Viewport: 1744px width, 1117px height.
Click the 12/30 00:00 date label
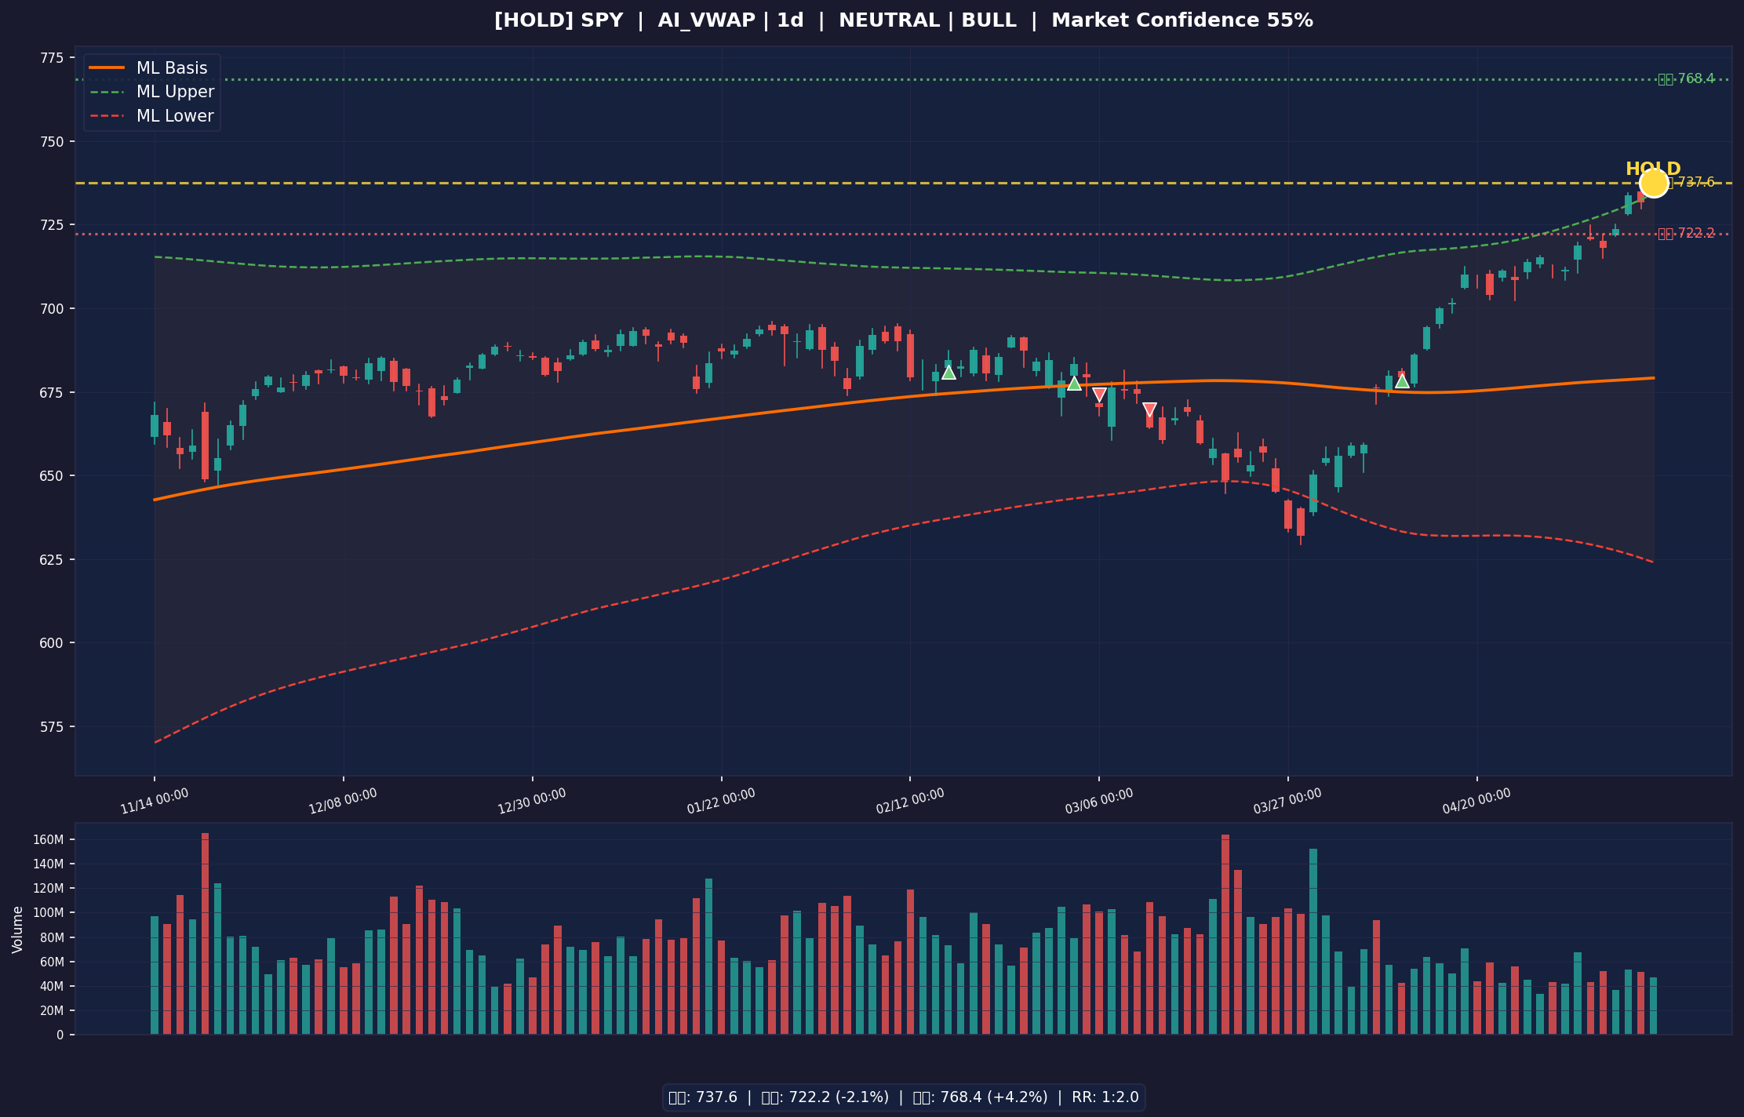532,801
